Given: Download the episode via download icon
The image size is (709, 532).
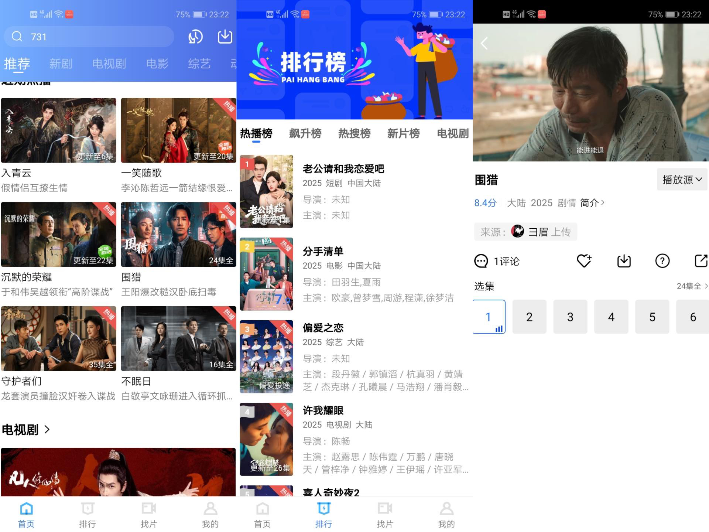Looking at the screenshot, I should click(624, 261).
